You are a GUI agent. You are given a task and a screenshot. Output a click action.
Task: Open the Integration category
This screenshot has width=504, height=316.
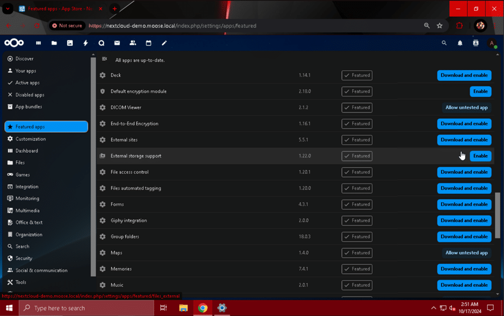[x=46, y=186]
